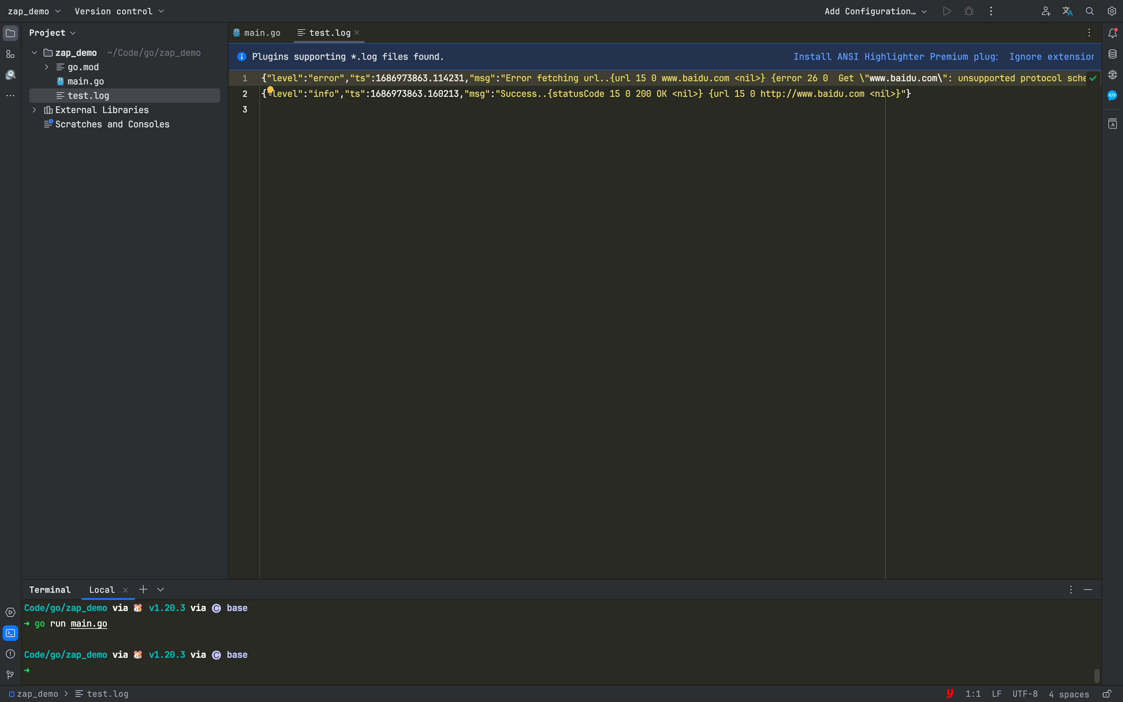The width and height of the screenshot is (1123, 702).
Task: Collapse the zap_demo project folder
Action: 34,53
